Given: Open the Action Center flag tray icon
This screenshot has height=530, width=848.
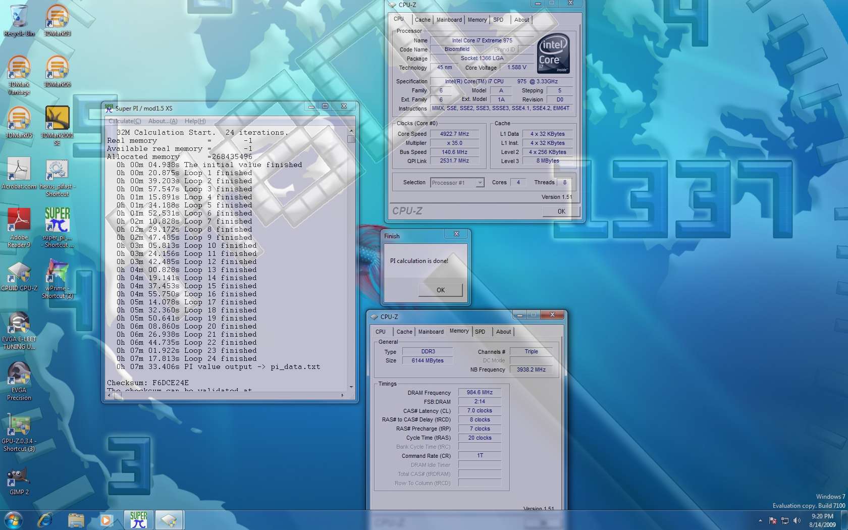Looking at the screenshot, I should click(773, 520).
